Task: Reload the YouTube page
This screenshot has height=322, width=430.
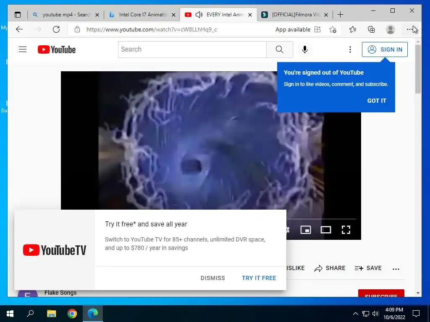Action: [56, 29]
